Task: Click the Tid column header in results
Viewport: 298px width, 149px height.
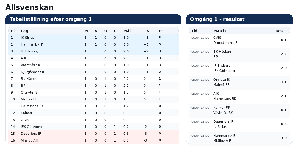Action: tap(194, 31)
